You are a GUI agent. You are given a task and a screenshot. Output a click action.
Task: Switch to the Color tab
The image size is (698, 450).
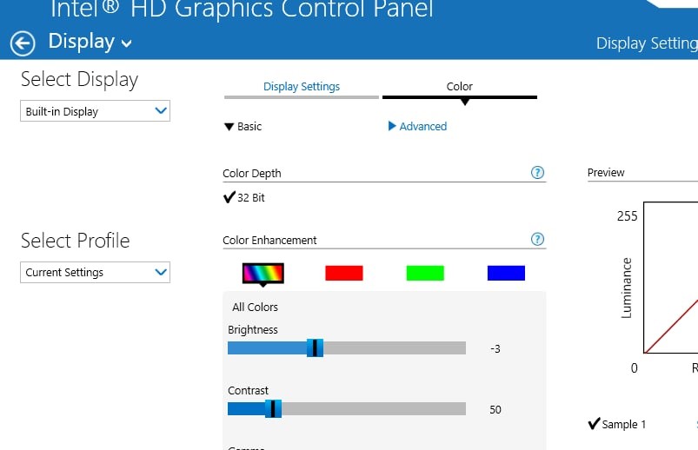click(x=460, y=87)
